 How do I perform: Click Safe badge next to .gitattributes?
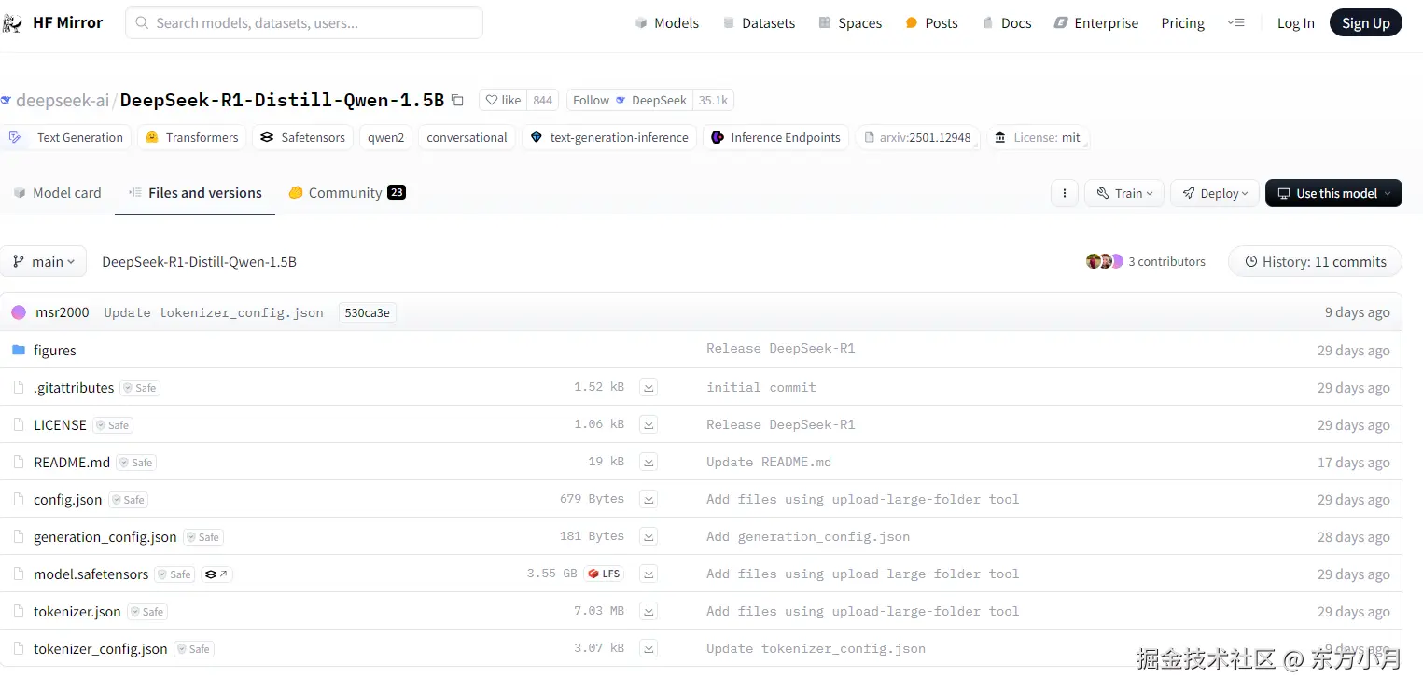coord(140,388)
